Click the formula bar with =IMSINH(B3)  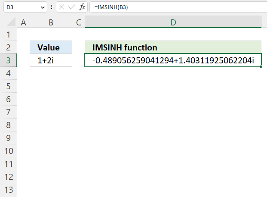(x=178, y=7)
